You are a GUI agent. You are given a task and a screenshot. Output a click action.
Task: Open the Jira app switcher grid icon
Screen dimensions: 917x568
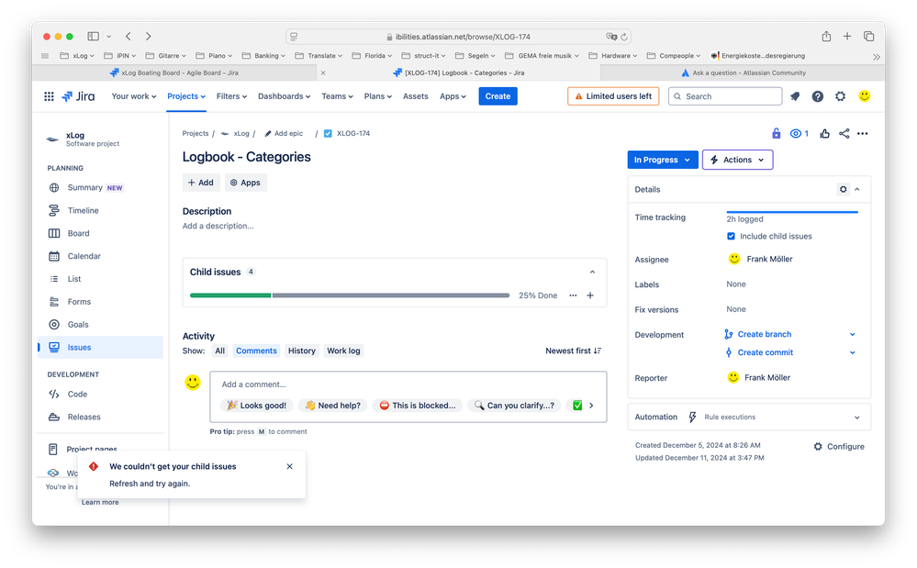click(x=50, y=96)
